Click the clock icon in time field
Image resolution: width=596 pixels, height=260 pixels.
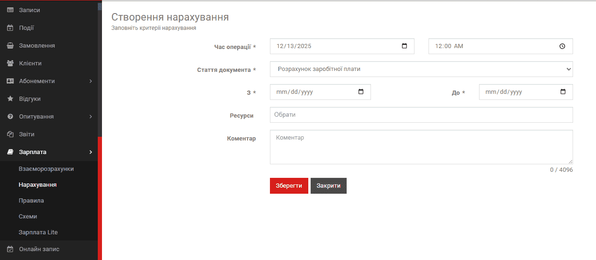click(x=562, y=46)
